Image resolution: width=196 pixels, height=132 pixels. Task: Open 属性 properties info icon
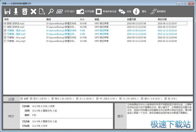[136, 12]
